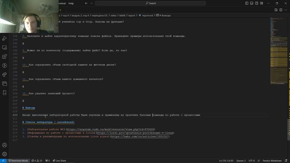Click breadcrumb folder пересдача ОС
The width and height of the screenshot is (290, 163).
click(x=100, y=15)
